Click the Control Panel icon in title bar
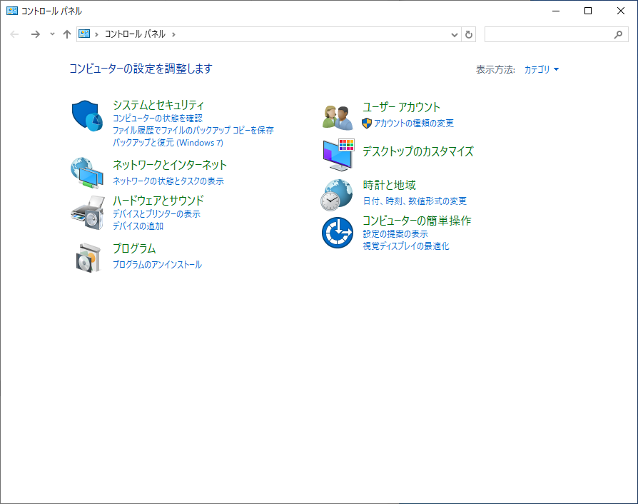Screen dimensions: 638x504 (x=12, y=11)
